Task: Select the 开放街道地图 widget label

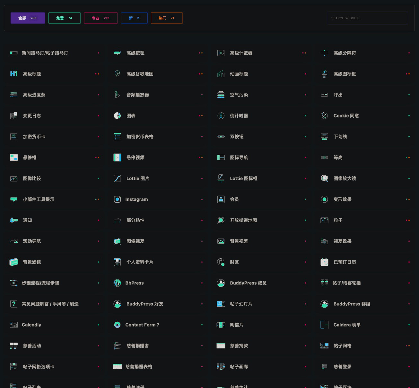Action: click(243, 220)
